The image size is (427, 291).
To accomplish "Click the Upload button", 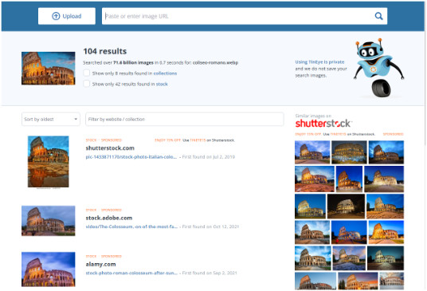I will point(67,16).
